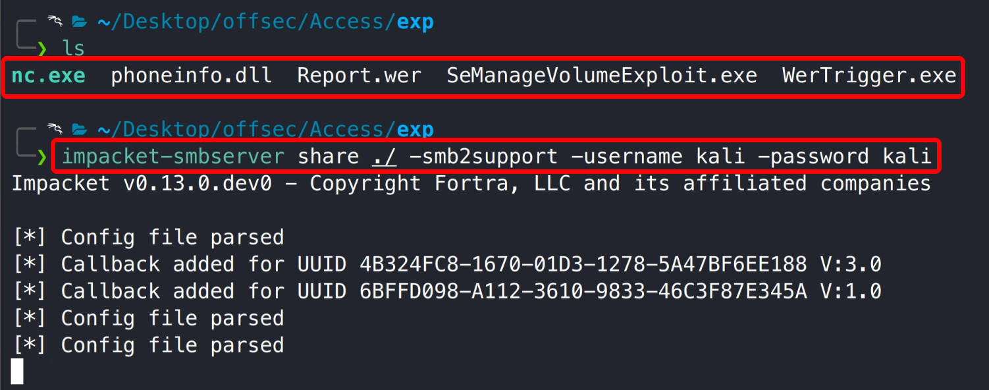
Task: Click the underlined ./ path argument
Action: 384,157
